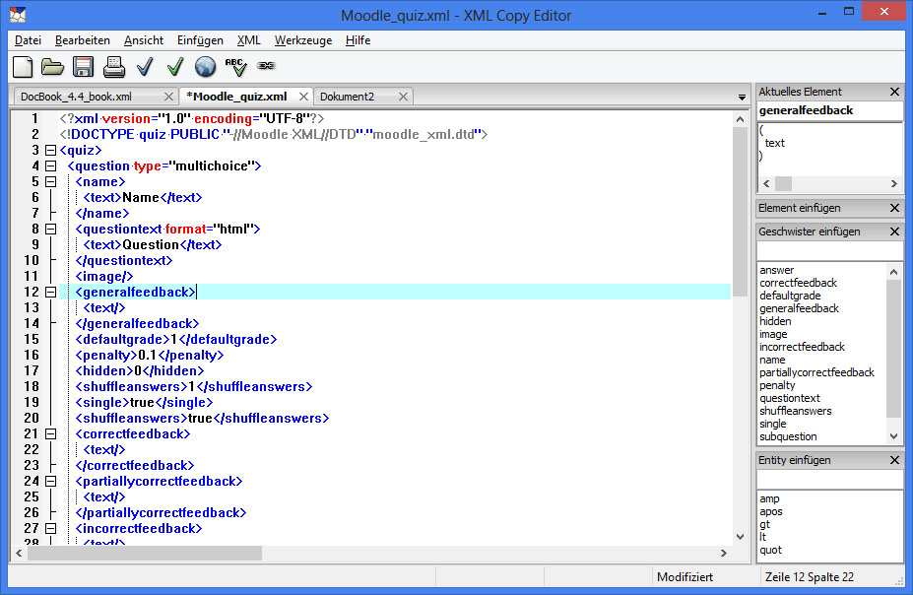Collapse the incorrectfeedback element on line 27

pos(50,528)
